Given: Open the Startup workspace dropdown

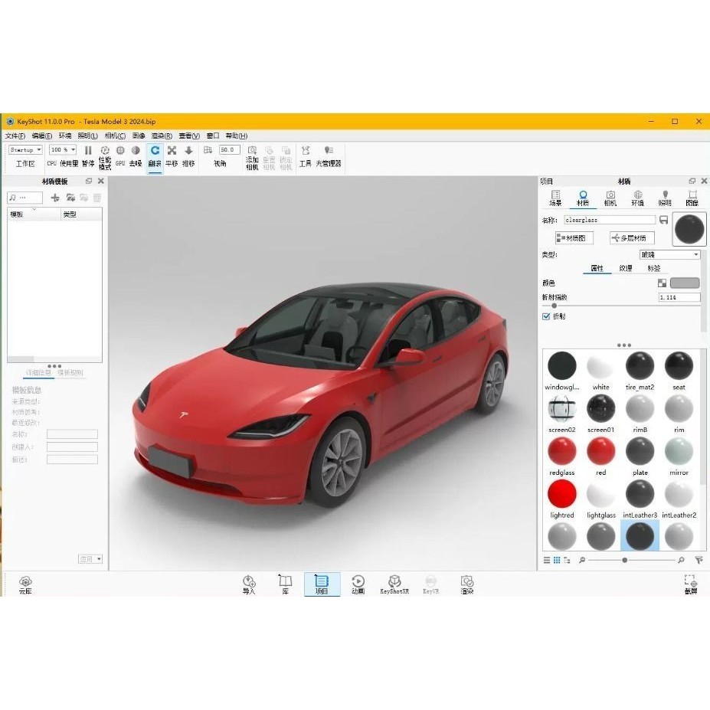Looking at the screenshot, I should coord(25,150).
